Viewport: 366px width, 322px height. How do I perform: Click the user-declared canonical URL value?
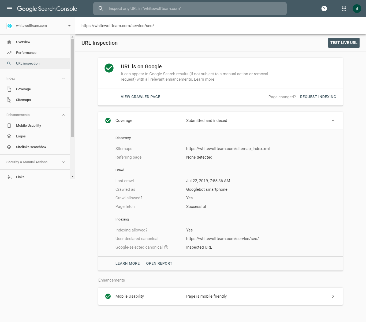pos(222,239)
